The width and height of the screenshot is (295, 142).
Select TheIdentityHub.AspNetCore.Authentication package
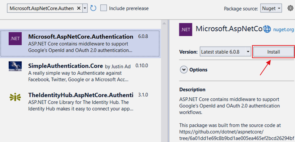tap(80, 102)
